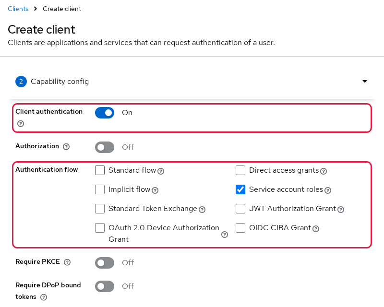This screenshot has width=384, height=307.
Task: Enable the Authorization switch
Action: [105, 147]
